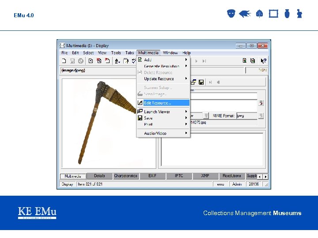Open the View menu
This screenshot has width=318, height=238.
[x=102, y=52]
